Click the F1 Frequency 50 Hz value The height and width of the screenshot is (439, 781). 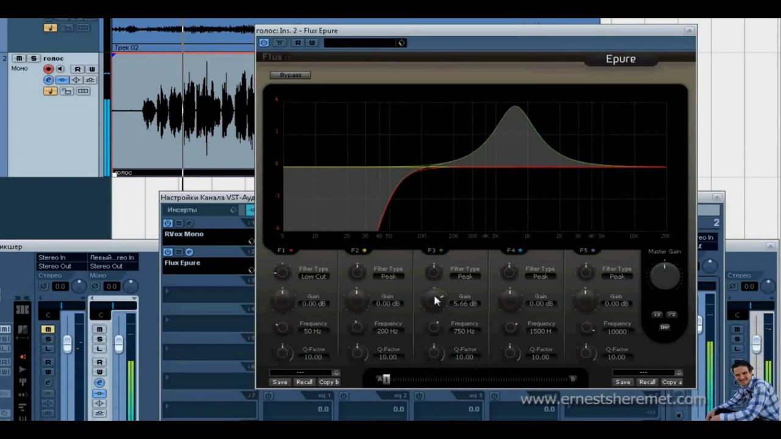point(312,331)
